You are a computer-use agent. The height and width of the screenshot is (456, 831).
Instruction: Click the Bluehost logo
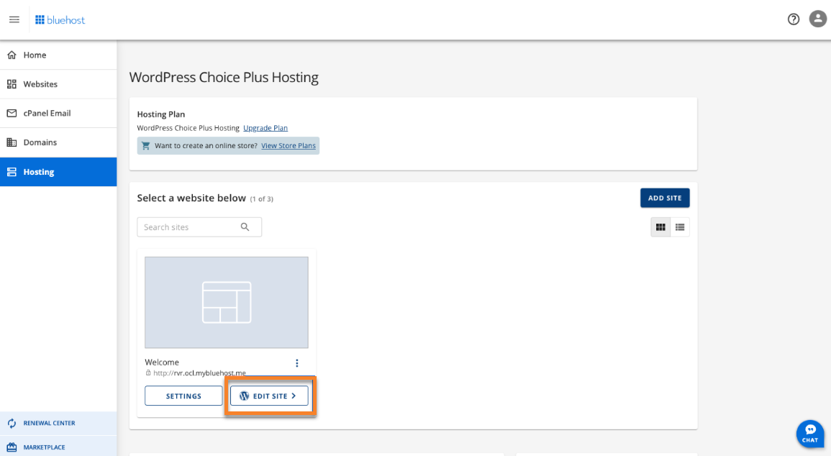[60, 20]
